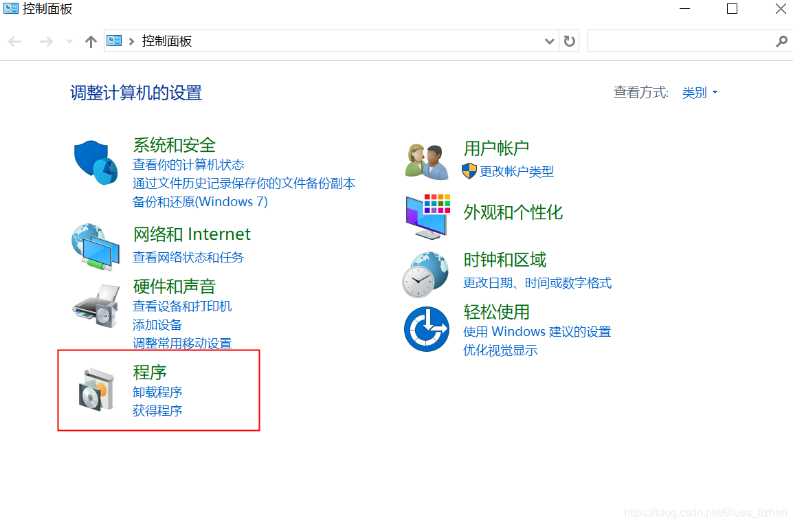Click the 更改帐户类型 link
This screenshot has width=793, height=525.
[x=516, y=172]
